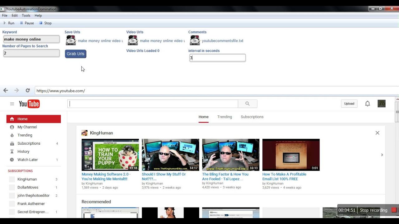This screenshot has width=399, height=224.
Task: Open the KingHuman channel shelf title
Action: coord(101,133)
